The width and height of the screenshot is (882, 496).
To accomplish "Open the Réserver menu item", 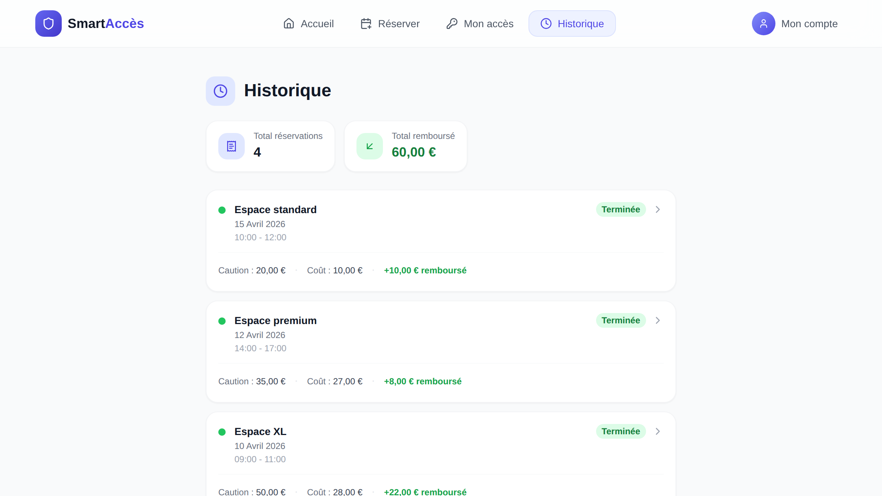I will (390, 24).
